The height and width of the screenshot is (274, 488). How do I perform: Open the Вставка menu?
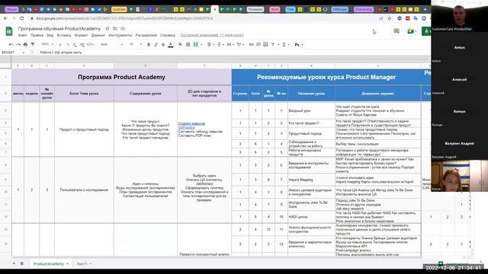pyautogui.click(x=64, y=35)
